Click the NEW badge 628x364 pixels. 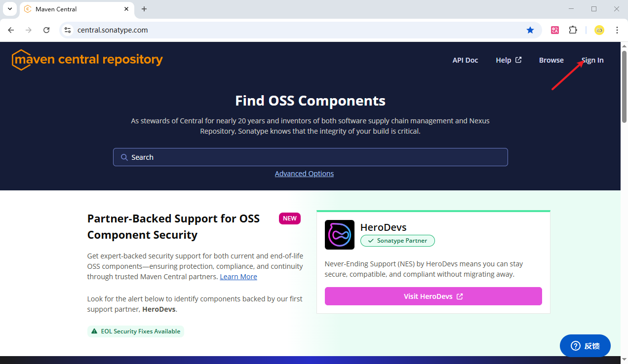click(x=290, y=218)
